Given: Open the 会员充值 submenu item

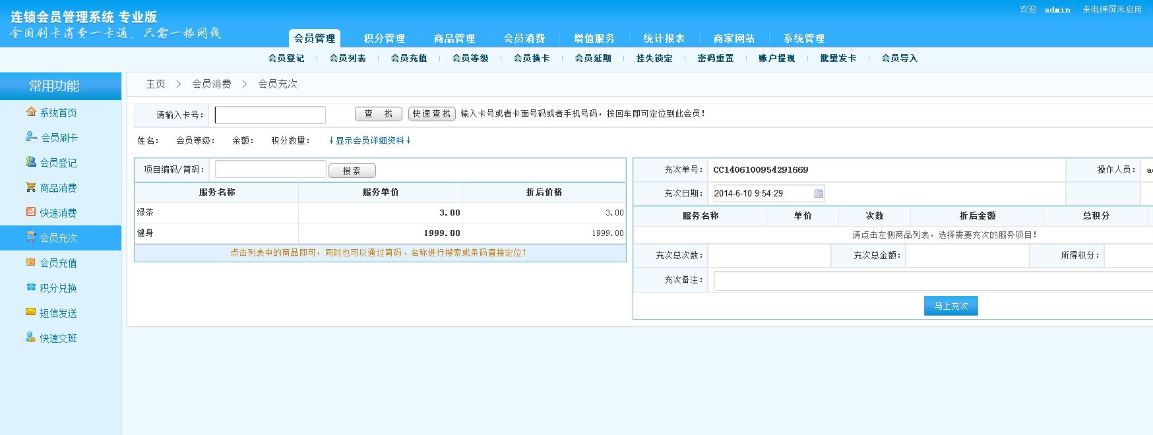Looking at the screenshot, I should click(409, 58).
